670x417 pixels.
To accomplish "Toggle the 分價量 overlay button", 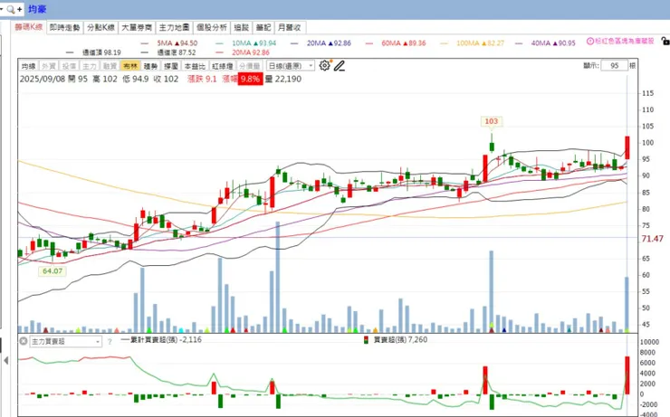I will click(249, 66).
